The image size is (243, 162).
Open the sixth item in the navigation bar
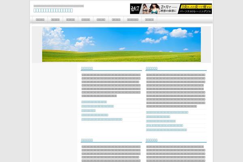116,20
